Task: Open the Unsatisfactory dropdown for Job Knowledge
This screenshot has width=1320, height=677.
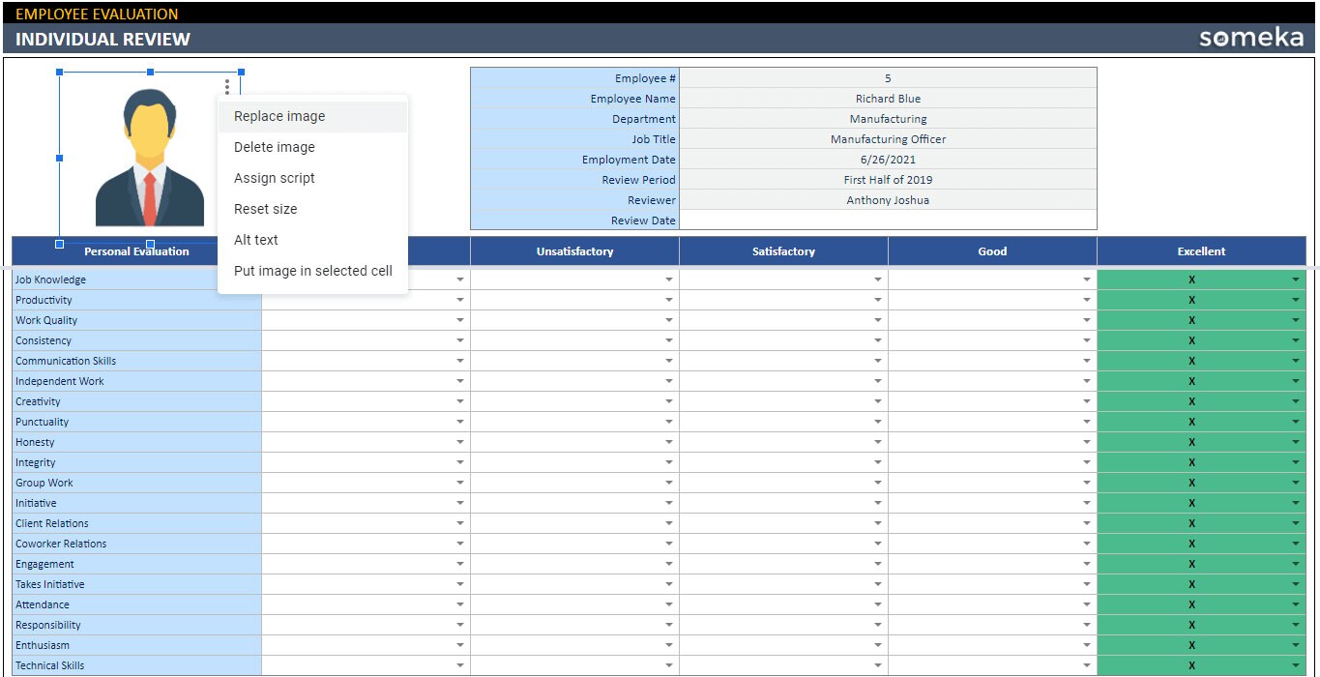Action: (x=670, y=280)
